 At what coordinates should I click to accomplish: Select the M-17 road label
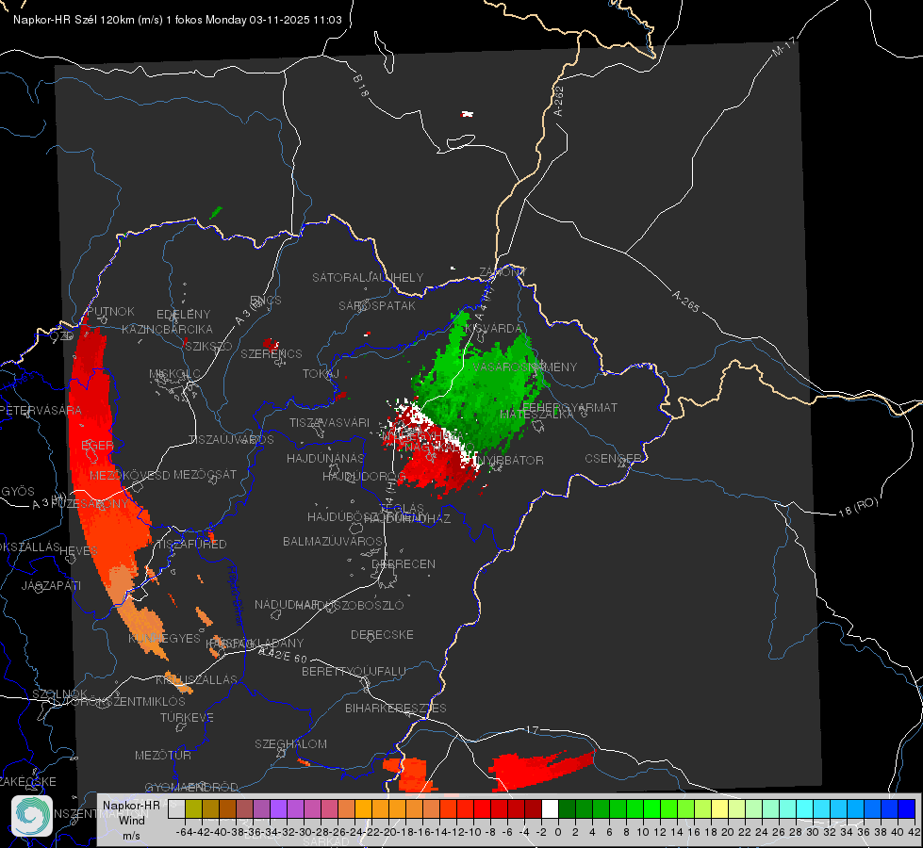click(784, 46)
